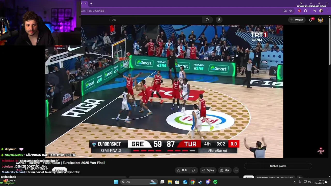Open Task View on taskbar
The width and height of the screenshot is (331, 186).
click(x=162, y=182)
